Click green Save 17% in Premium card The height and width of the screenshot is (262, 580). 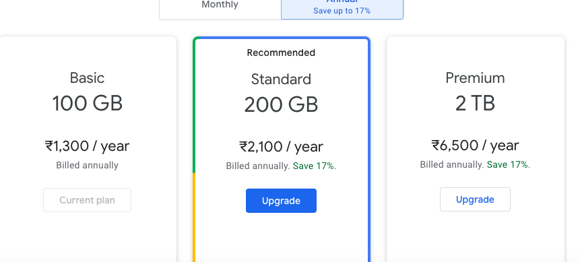coord(507,164)
